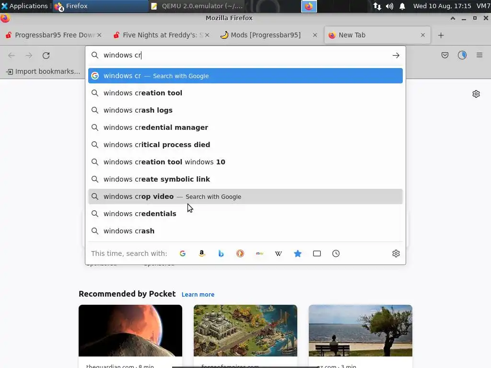
Task: Choose suggestion 'windows credential manager'
Action: point(245,127)
